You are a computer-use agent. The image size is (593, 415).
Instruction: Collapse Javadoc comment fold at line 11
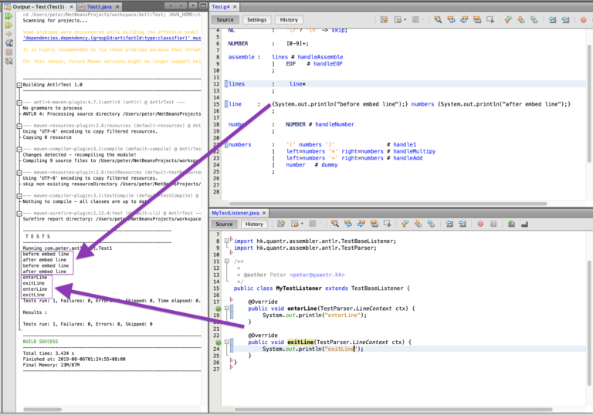coord(227,261)
